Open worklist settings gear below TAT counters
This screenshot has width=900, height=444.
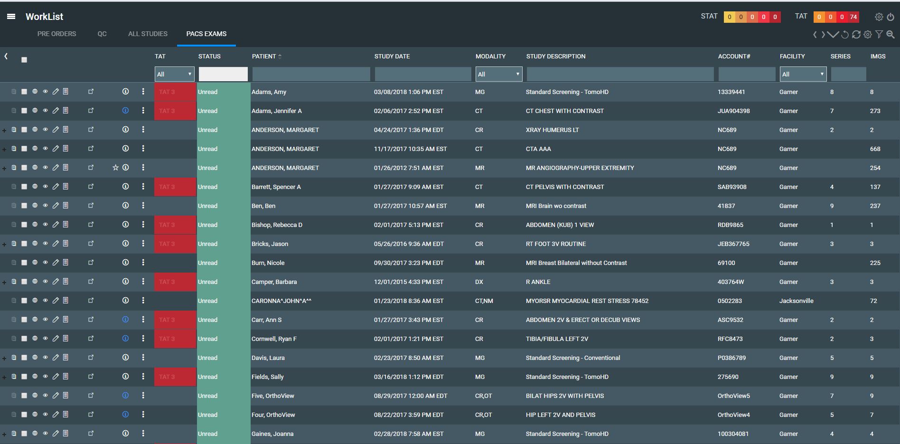[868, 35]
